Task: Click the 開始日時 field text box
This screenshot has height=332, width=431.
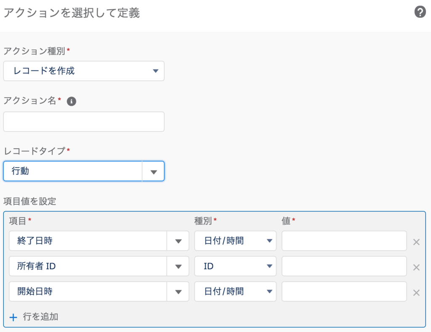Action: [88, 292]
